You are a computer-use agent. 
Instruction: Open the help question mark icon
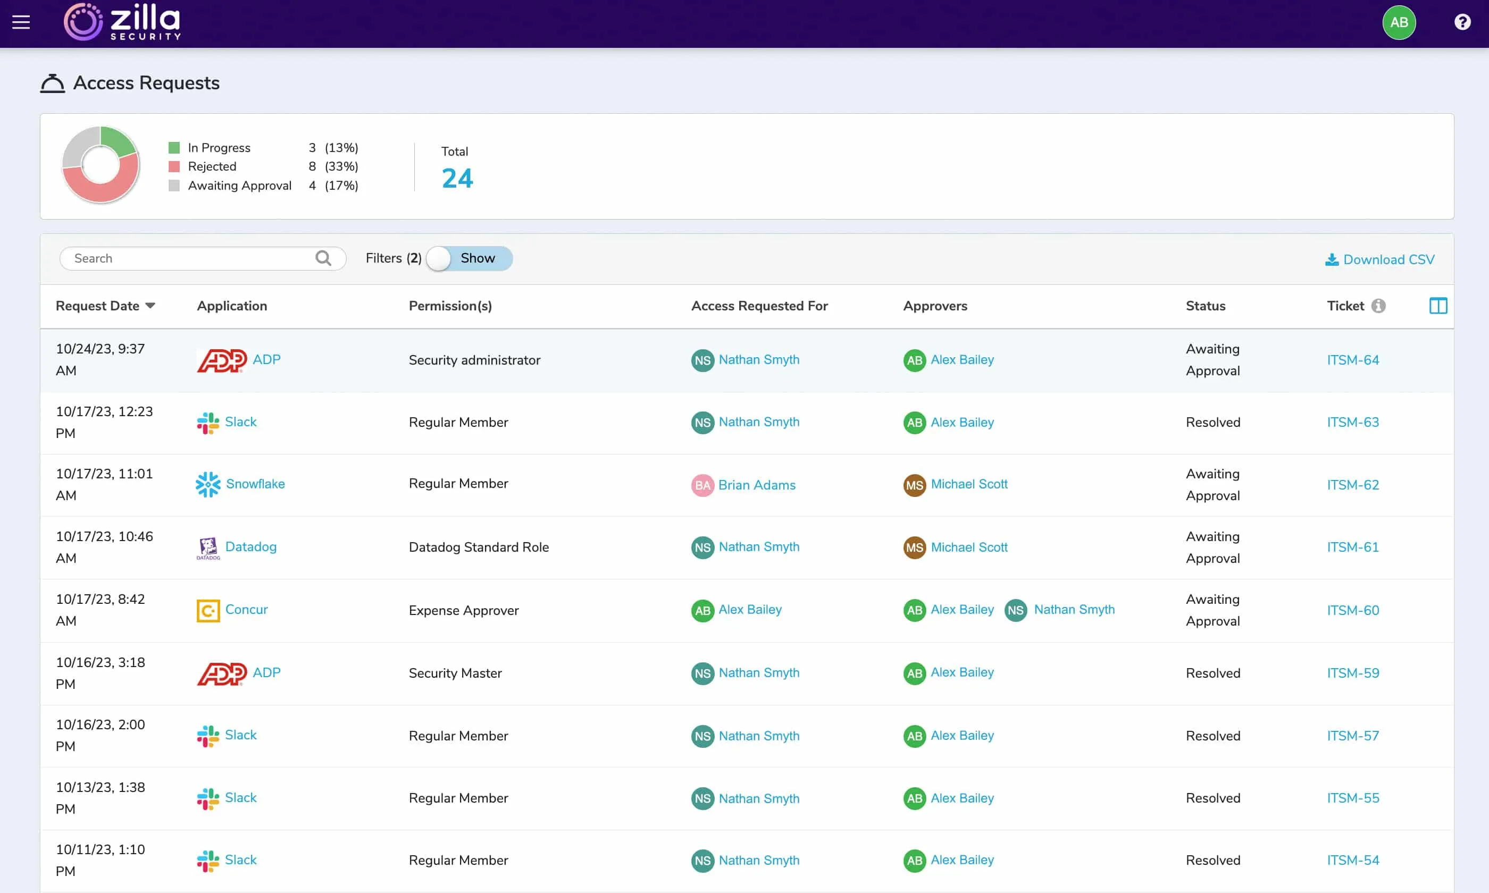tap(1462, 22)
